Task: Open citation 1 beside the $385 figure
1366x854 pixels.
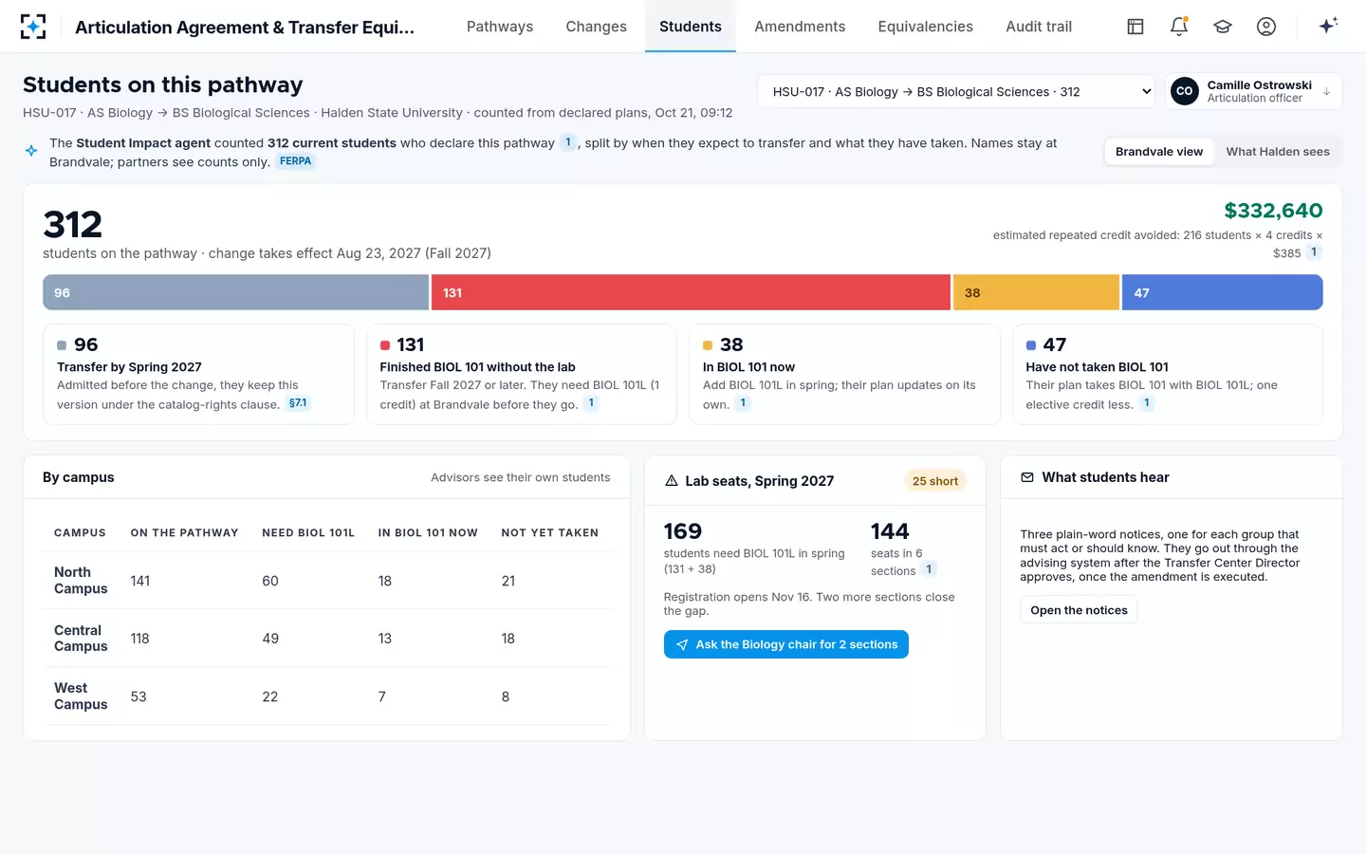Action: pos(1314,252)
